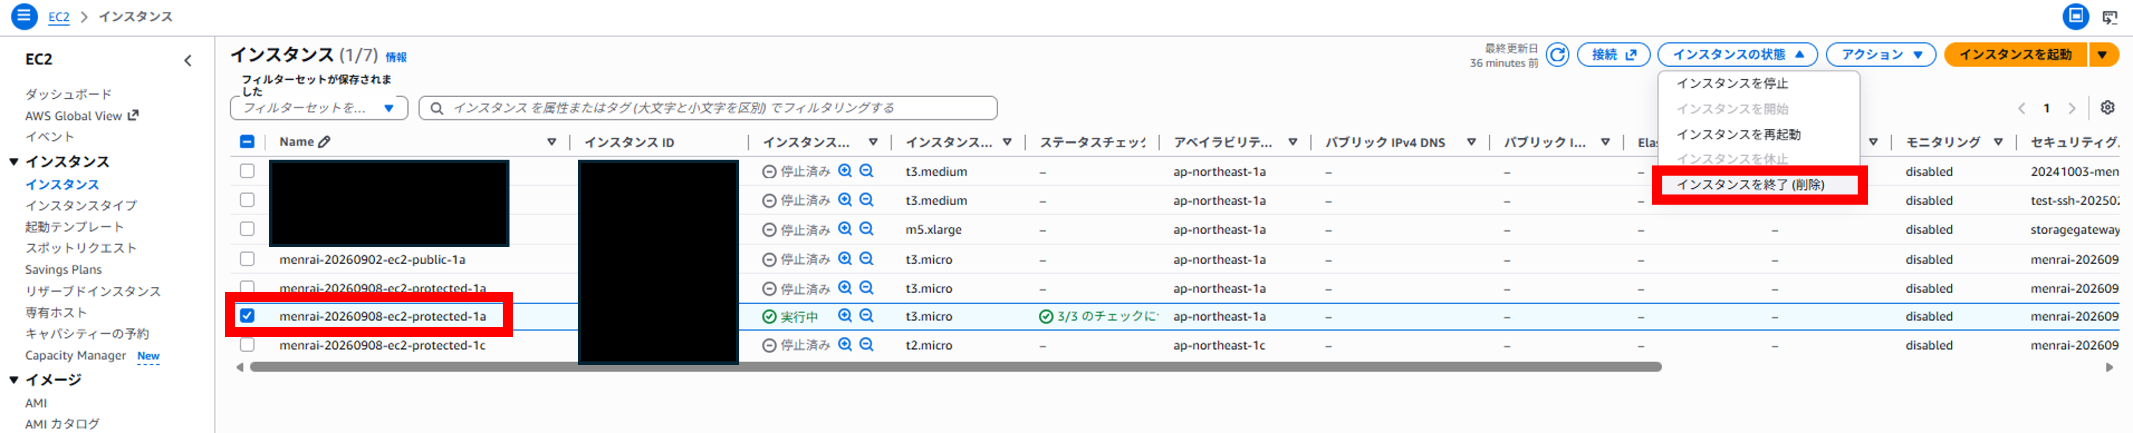2133x433 pixels.
Task: Open インスタンスタイプ in the sidebar
Action: pyautogui.click(x=81, y=206)
